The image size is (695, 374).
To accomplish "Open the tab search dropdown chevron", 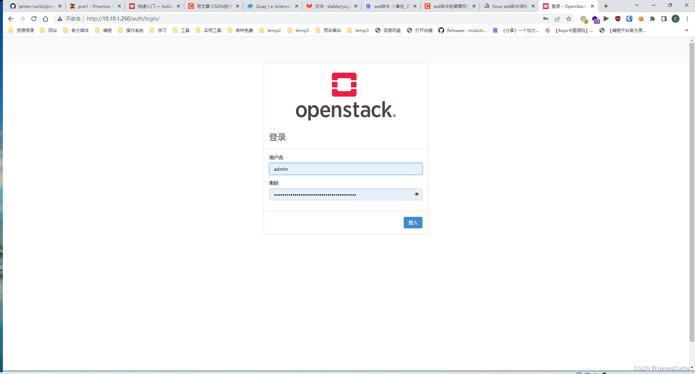I will point(637,5).
